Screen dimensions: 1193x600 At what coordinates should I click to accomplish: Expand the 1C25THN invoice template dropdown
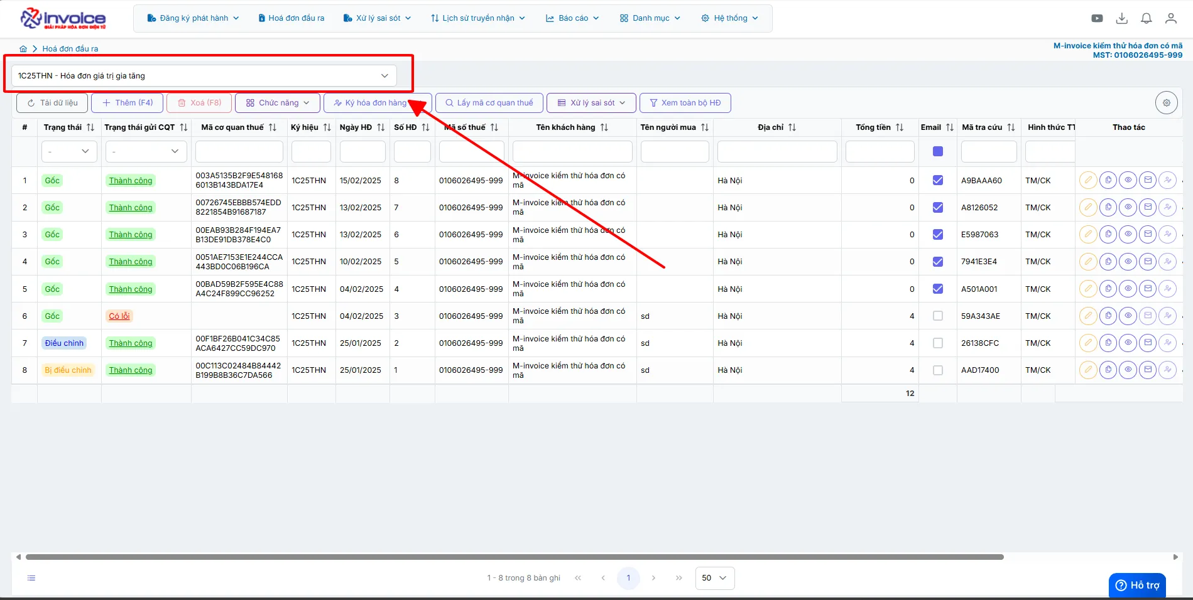[x=204, y=76]
